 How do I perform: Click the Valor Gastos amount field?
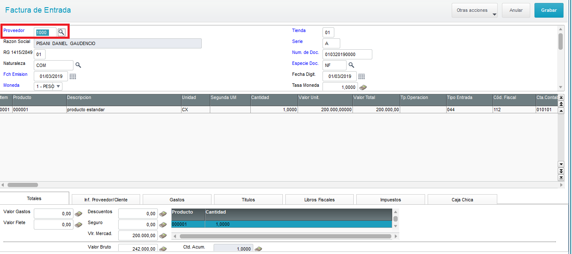tap(54, 214)
